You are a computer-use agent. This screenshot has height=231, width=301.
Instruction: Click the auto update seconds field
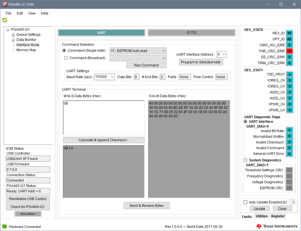pyautogui.click(x=292, y=202)
